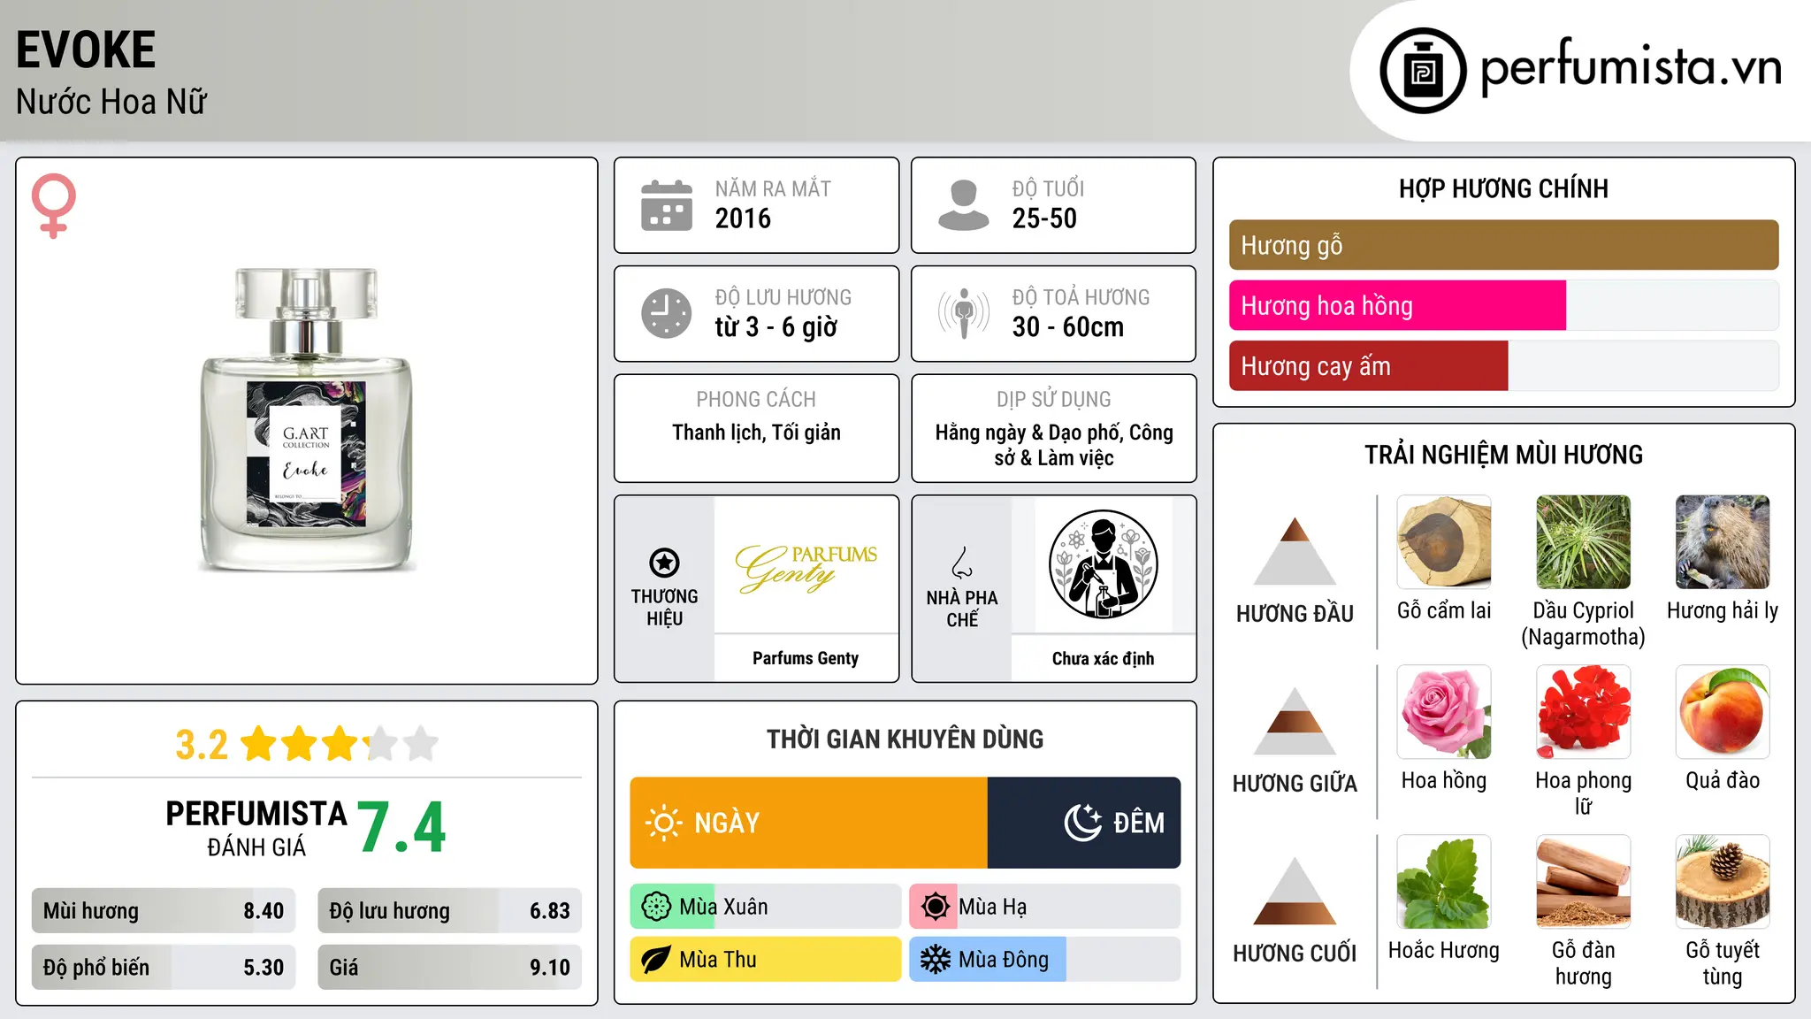The height and width of the screenshot is (1019, 1811).
Task: Click the Trải nghiệm mùi hương heading
Action: coord(1503,455)
